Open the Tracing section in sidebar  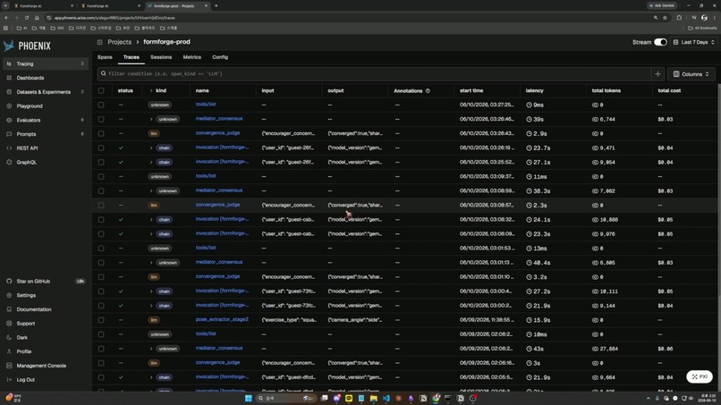tap(45, 63)
